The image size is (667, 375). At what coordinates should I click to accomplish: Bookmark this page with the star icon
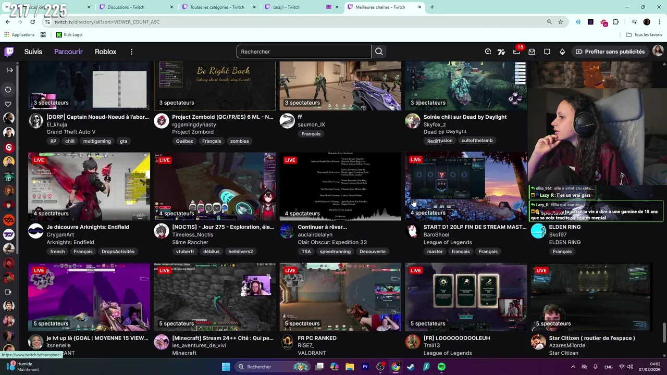(x=561, y=22)
